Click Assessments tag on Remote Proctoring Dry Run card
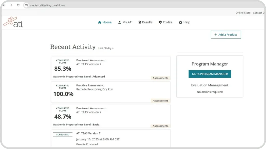 click(x=161, y=101)
